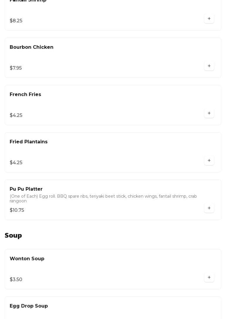Image resolution: width=226 pixels, height=319 pixels.
Task: Click the $4.25 French Fries price
Action: (16, 115)
